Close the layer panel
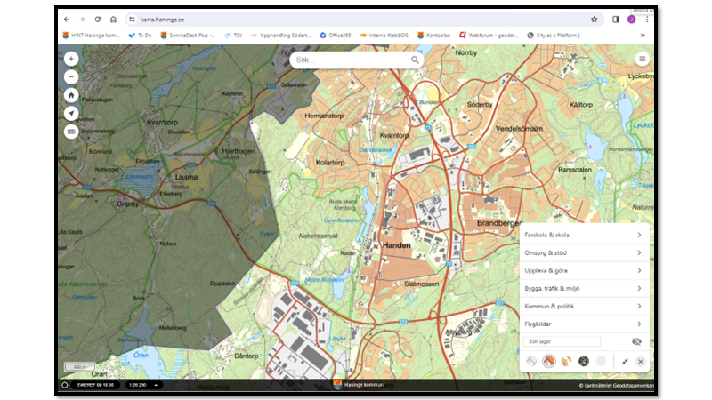Viewport: 712px width, 400px height. (640, 362)
